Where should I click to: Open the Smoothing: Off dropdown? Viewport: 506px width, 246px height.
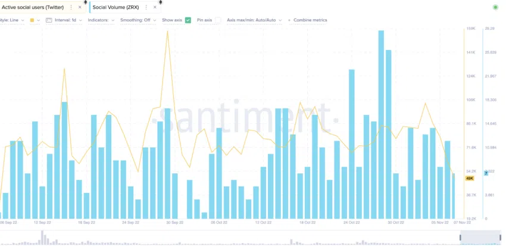(x=138, y=20)
